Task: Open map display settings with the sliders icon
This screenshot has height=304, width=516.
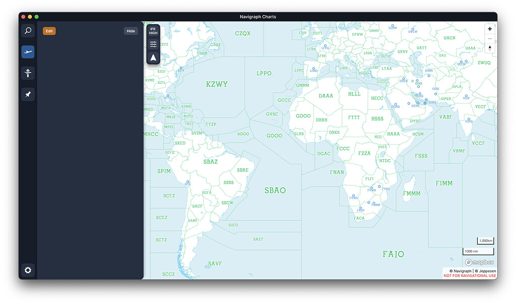Action: pyautogui.click(x=153, y=44)
